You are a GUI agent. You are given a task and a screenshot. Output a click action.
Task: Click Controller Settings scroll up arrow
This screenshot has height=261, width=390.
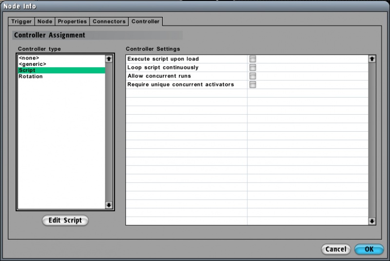click(x=372, y=59)
